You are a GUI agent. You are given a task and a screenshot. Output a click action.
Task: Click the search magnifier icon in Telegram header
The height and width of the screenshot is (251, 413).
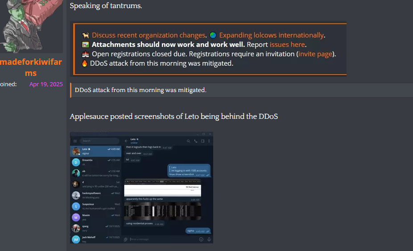188,141
